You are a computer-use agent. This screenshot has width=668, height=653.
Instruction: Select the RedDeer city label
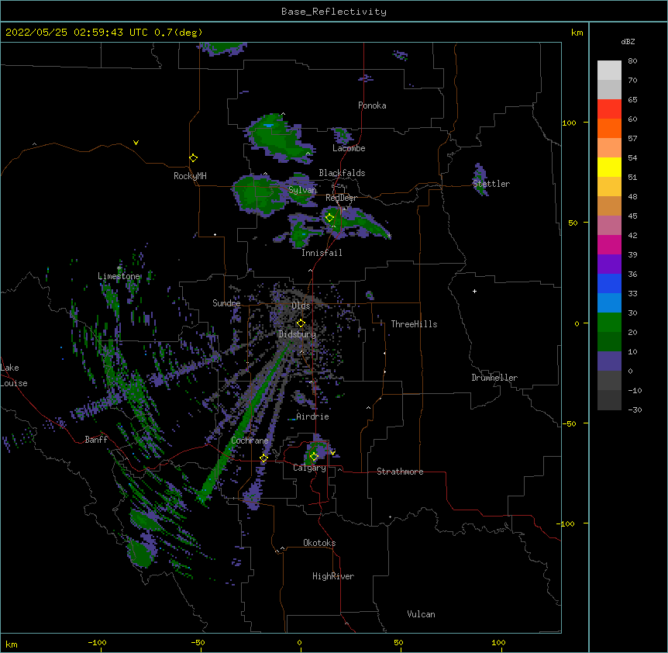tap(341, 198)
